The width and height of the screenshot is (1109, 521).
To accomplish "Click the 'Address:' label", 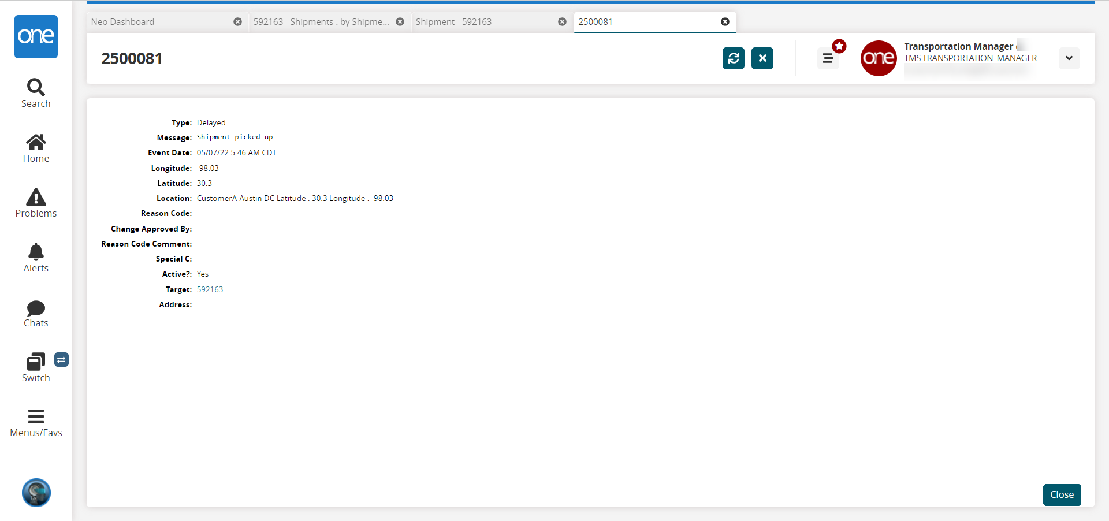I will [176, 304].
